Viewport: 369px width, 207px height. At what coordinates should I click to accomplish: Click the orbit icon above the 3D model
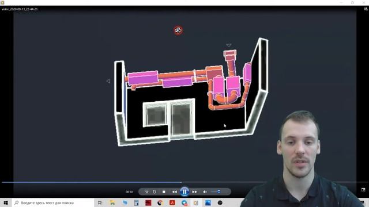click(178, 30)
